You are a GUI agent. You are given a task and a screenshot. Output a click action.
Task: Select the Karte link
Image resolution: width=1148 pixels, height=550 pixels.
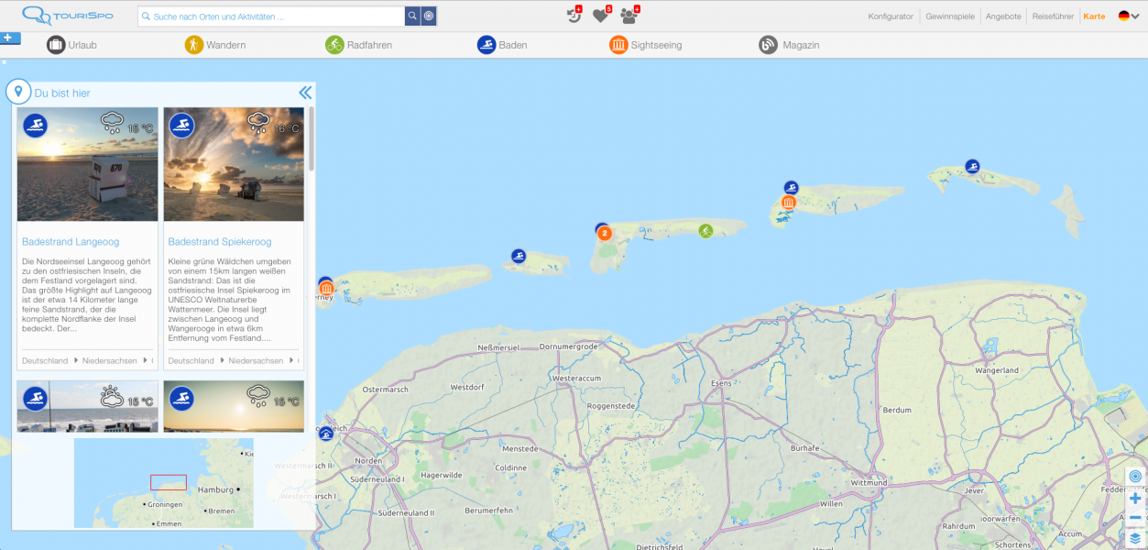[1094, 16]
